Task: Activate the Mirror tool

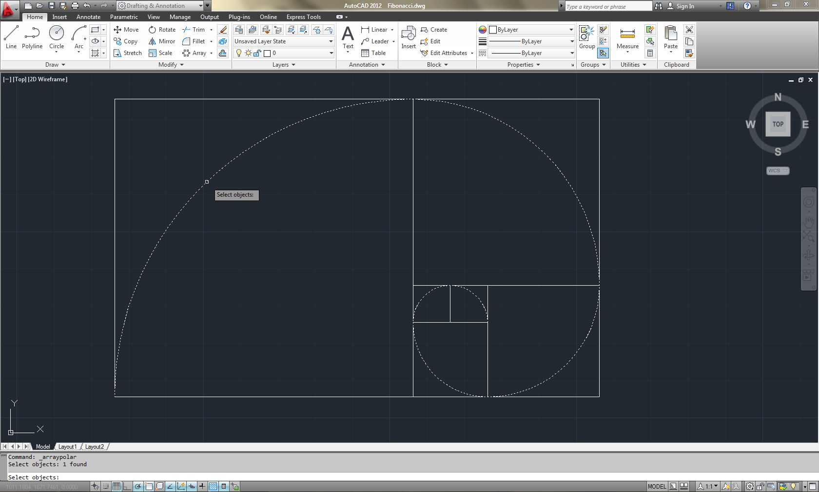Action: point(161,41)
